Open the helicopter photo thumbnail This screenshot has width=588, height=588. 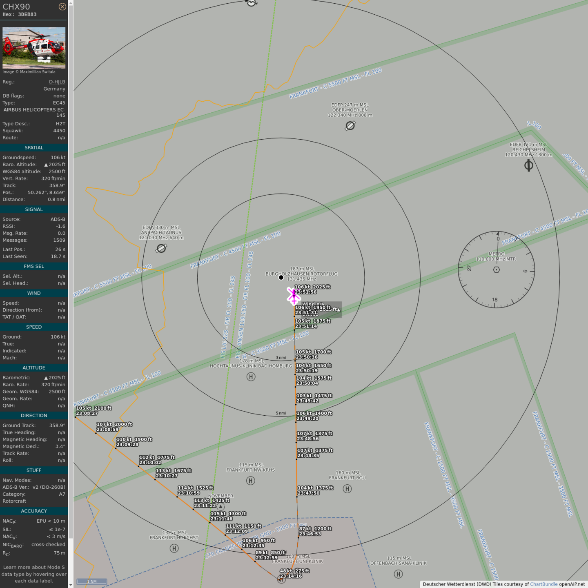click(x=34, y=48)
